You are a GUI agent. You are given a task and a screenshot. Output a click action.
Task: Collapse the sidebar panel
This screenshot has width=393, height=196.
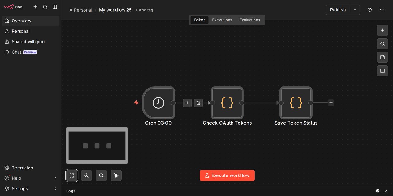[55, 7]
